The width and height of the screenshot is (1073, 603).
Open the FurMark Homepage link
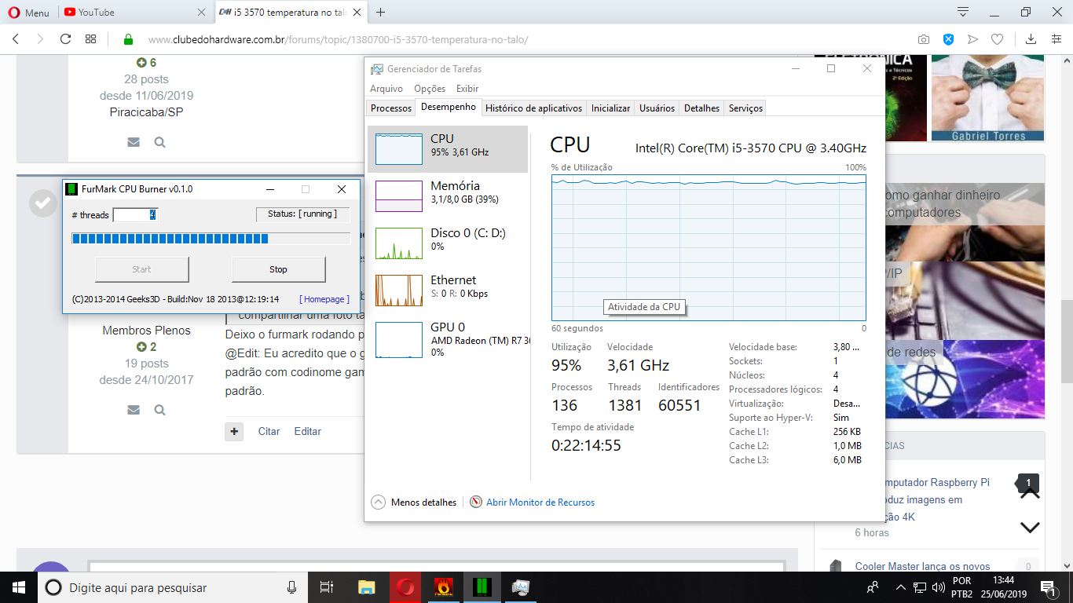pos(324,299)
